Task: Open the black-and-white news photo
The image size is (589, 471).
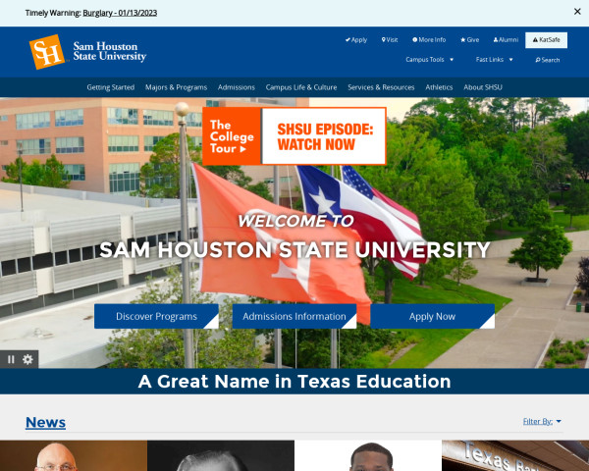Action: coord(221,455)
